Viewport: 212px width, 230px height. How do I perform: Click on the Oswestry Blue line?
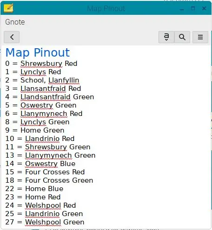coord(40,164)
